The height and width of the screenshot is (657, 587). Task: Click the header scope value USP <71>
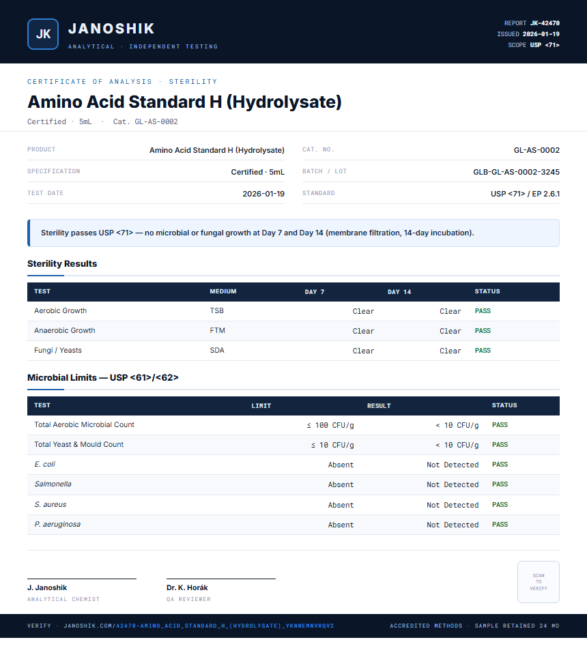click(x=545, y=45)
